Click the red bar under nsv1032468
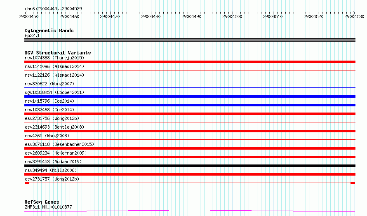This screenshot has width=367, height=216. tap(190, 114)
